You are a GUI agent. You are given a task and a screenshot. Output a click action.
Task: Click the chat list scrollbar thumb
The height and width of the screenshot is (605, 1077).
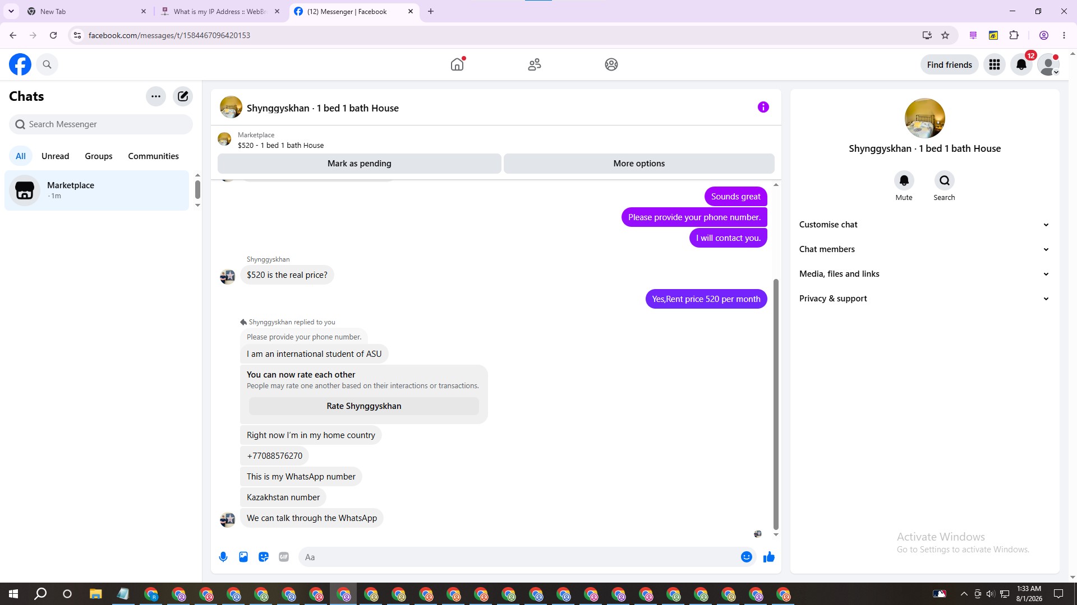(x=197, y=189)
